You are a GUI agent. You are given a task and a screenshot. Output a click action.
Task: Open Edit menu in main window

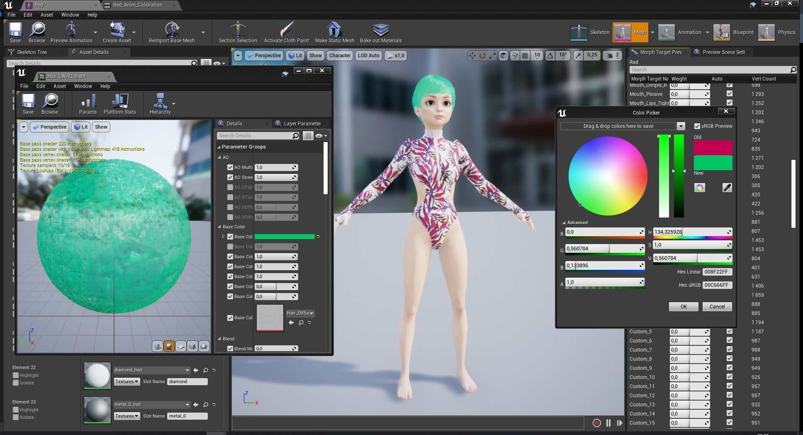click(x=28, y=15)
